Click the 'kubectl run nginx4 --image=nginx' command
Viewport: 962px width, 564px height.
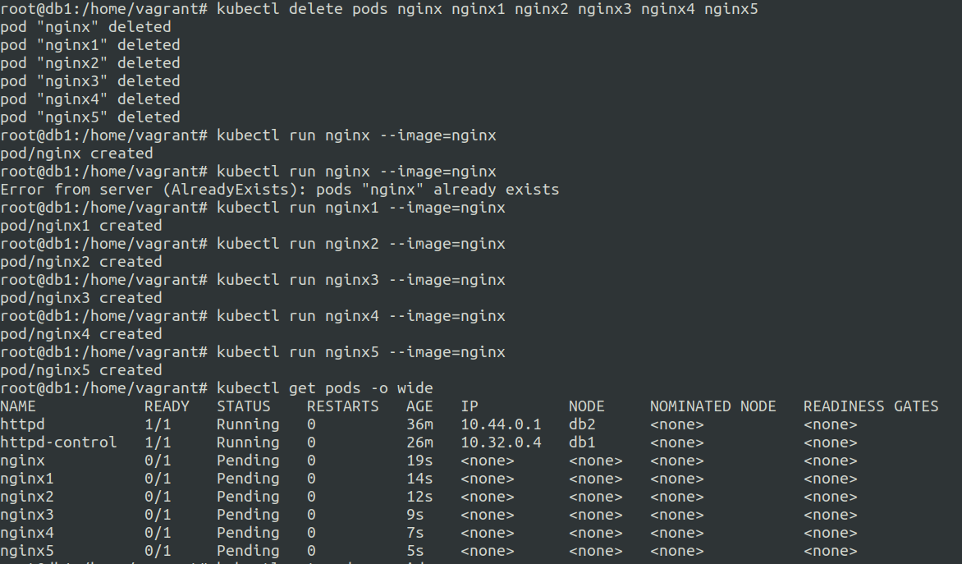(x=360, y=316)
